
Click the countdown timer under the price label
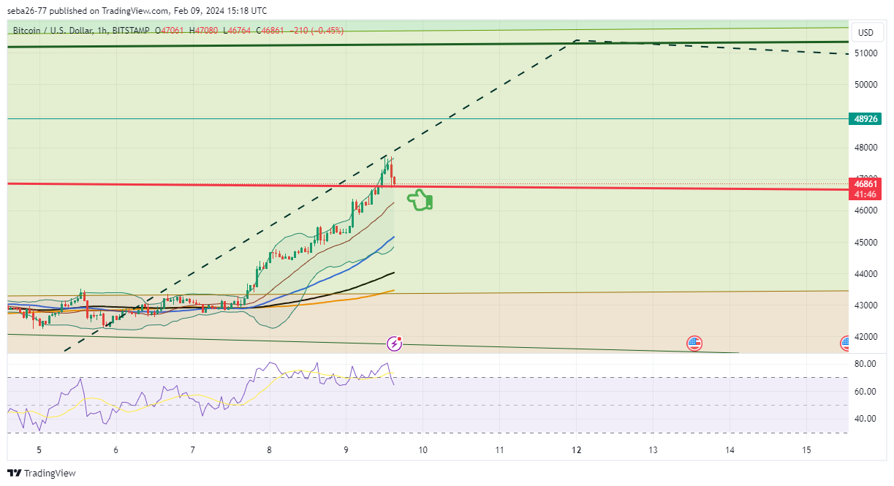865,194
